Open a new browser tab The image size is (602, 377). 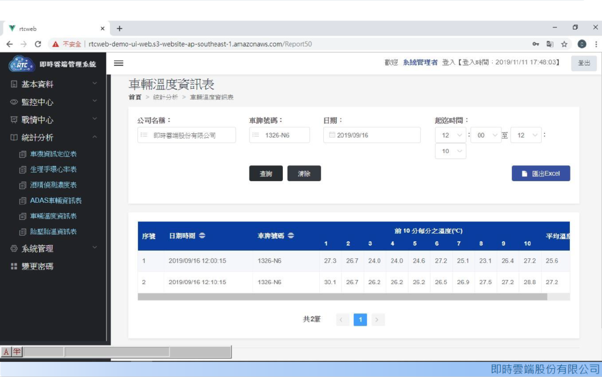point(119,29)
